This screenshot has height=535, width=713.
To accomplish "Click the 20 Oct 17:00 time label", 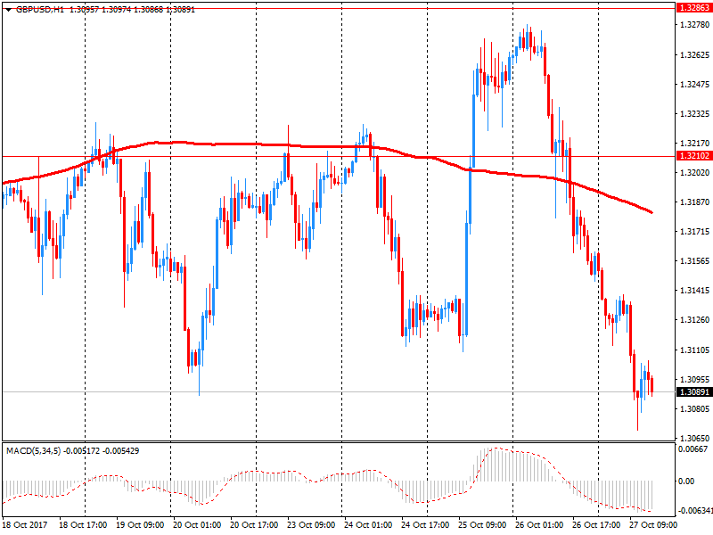I will click(x=254, y=525).
